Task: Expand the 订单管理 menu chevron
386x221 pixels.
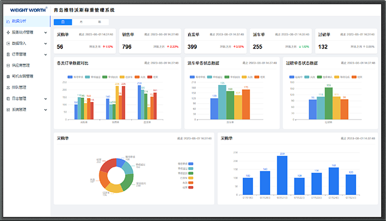Action: click(45, 54)
